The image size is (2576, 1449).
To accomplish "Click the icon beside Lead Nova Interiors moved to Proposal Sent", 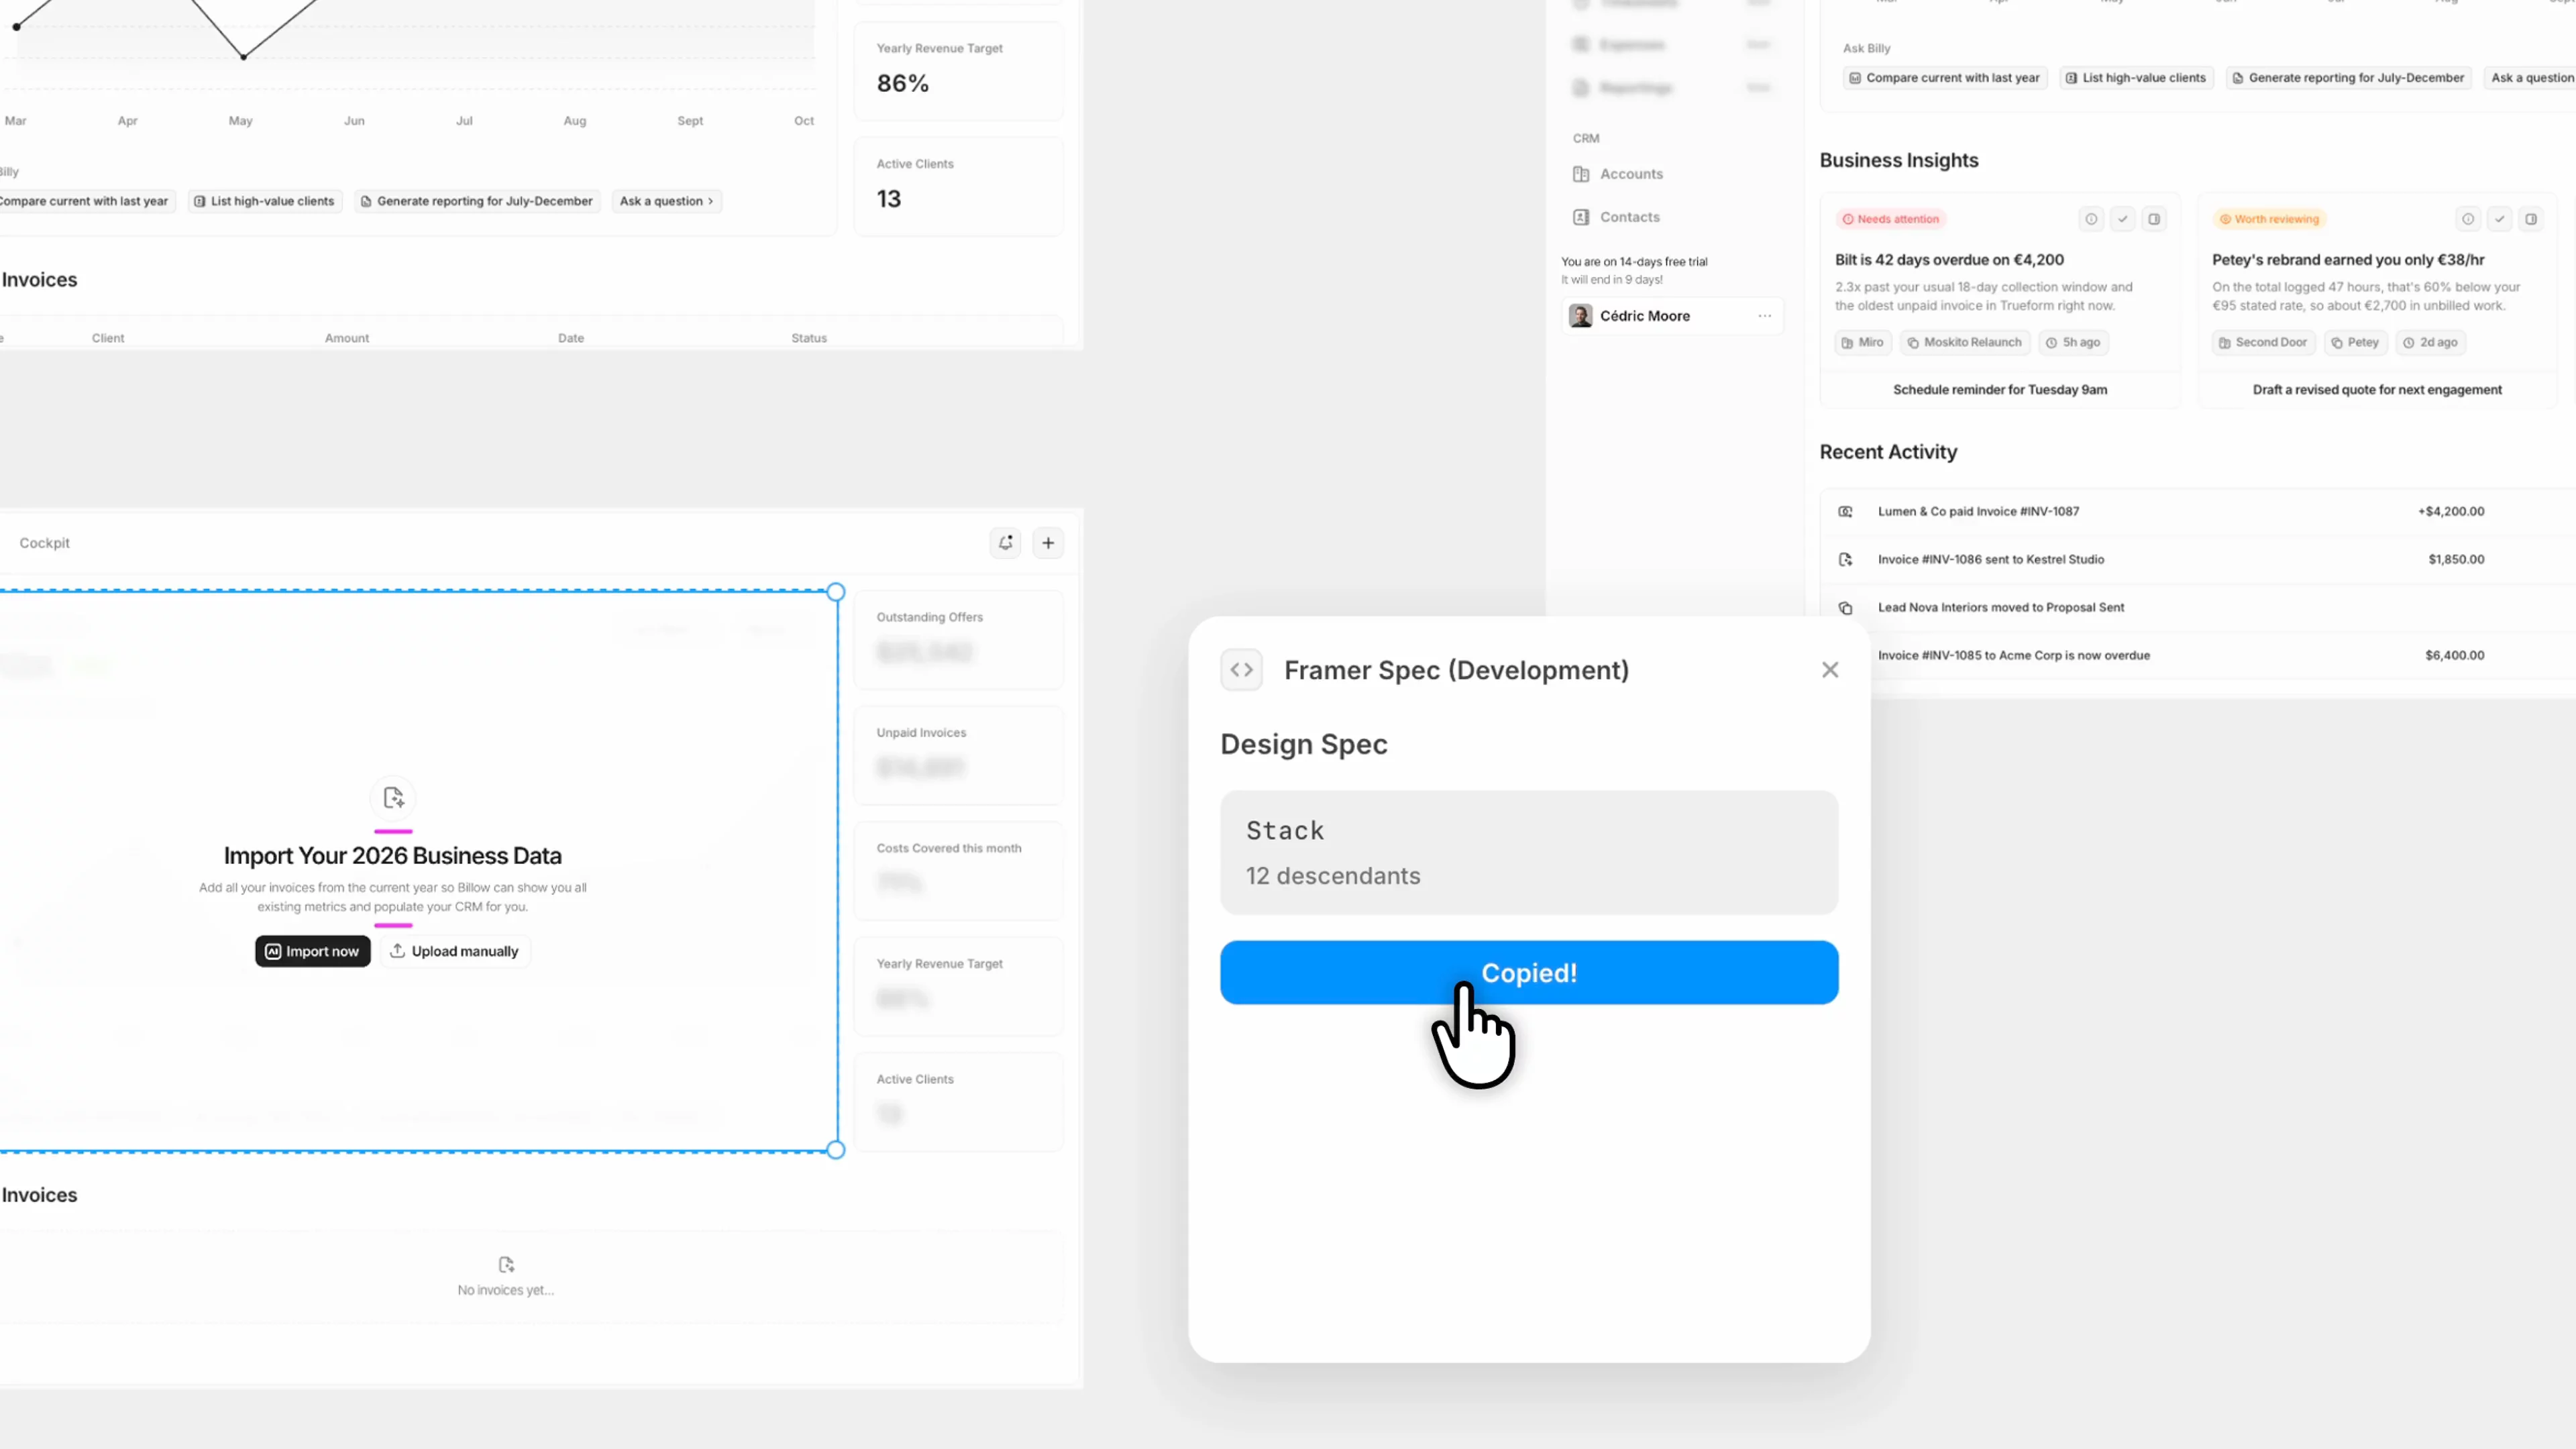I will [x=1845, y=608].
